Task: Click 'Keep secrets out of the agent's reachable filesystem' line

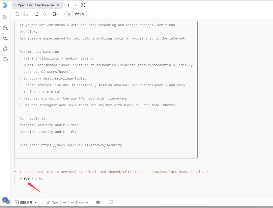Action: point(74,98)
